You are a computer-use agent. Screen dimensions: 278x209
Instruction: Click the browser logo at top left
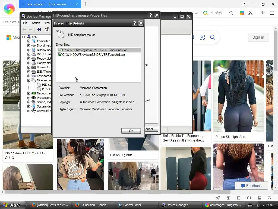9,9
